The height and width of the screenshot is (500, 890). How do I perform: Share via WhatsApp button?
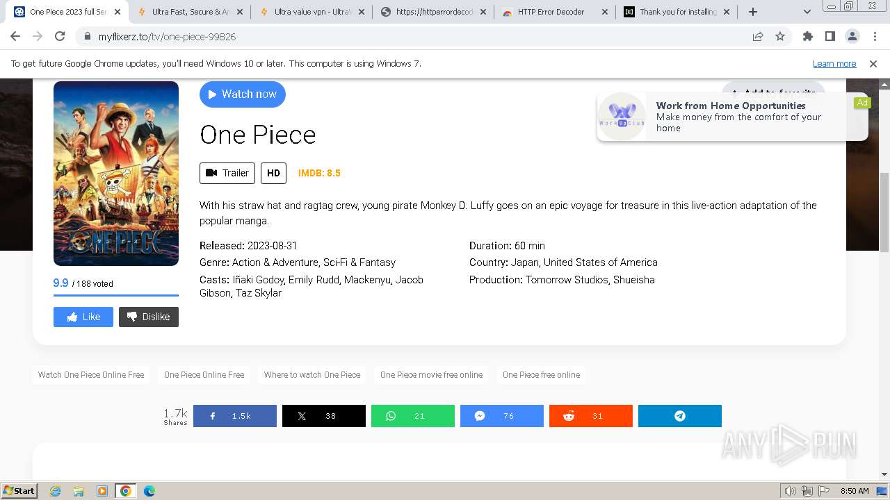click(x=413, y=416)
